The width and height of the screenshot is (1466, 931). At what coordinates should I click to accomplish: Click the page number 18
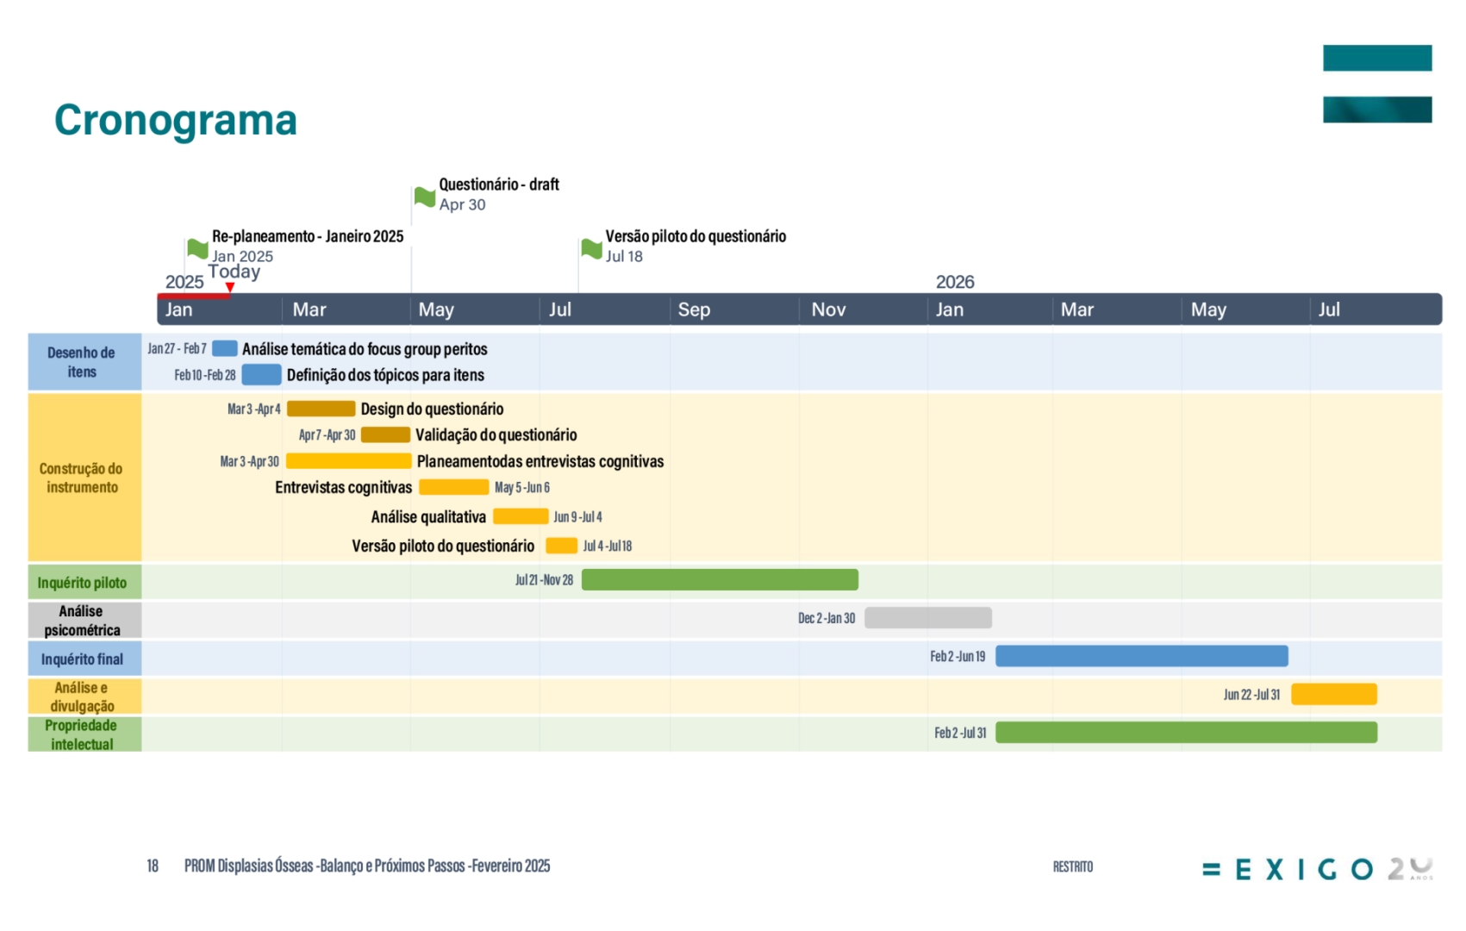(153, 865)
